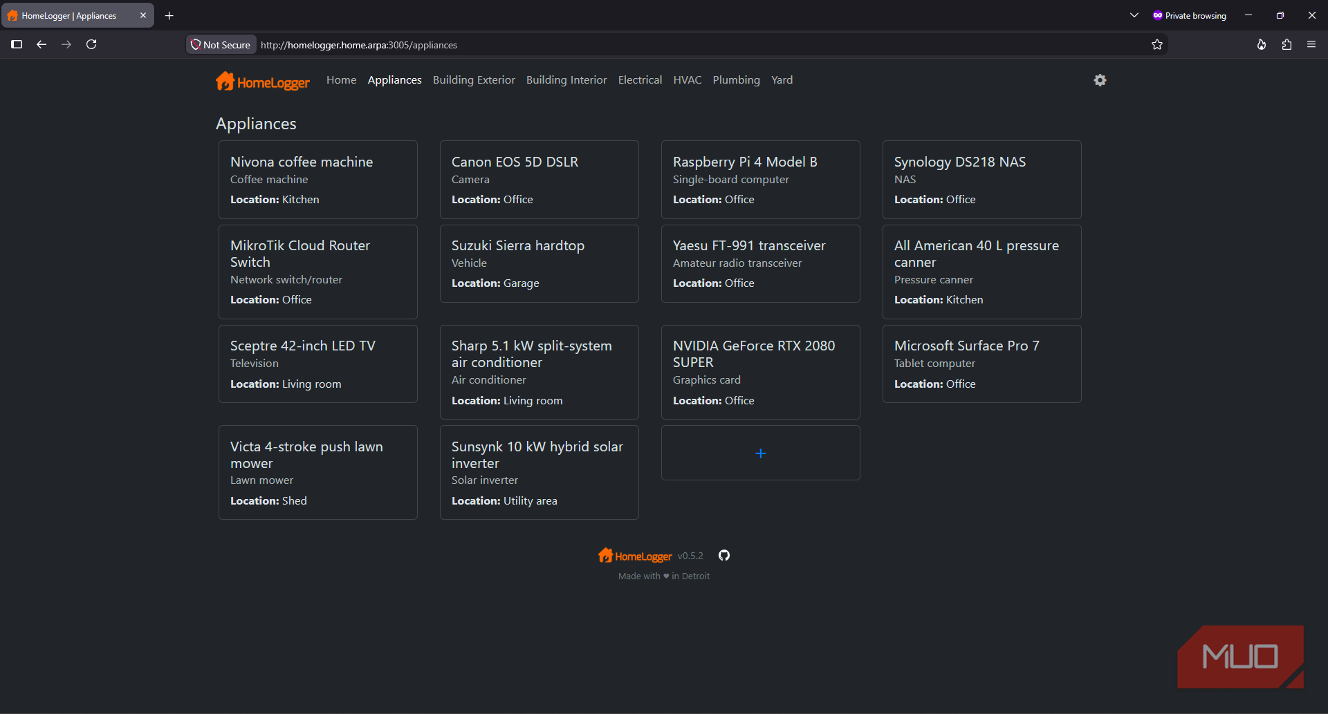
Task: Open the Canon EOS 5D DSLR card
Action: point(539,180)
